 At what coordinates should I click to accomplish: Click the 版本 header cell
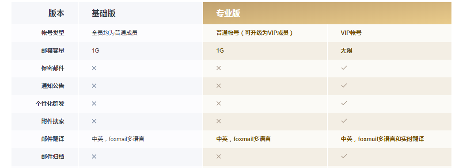[56, 13]
